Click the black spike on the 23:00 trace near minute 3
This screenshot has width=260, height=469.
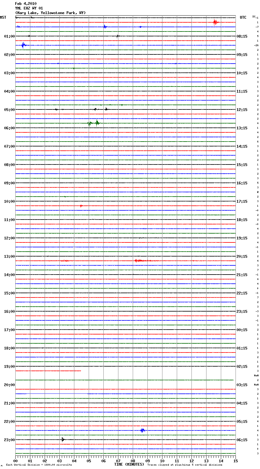(63, 440)
